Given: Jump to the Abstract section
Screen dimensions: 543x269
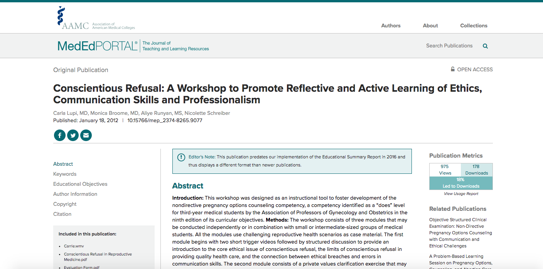Looking at the screenshot, I should (x=63, y=164).
